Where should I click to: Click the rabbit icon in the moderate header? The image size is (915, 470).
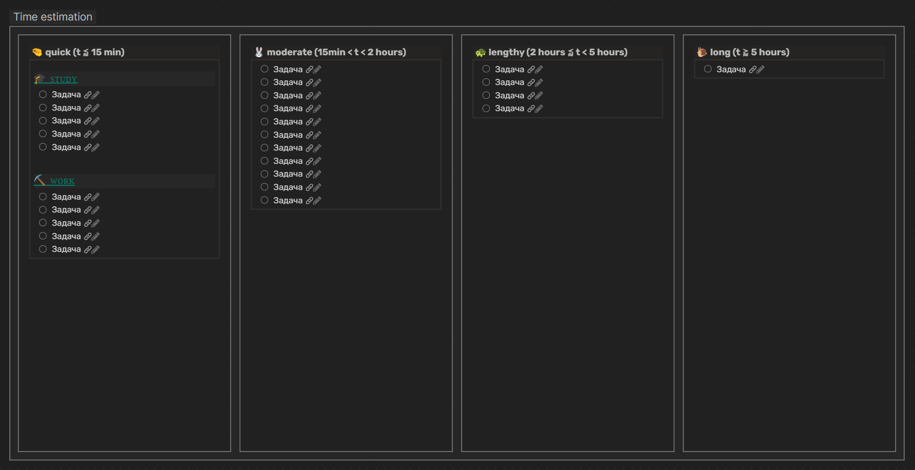pos(259,52)
